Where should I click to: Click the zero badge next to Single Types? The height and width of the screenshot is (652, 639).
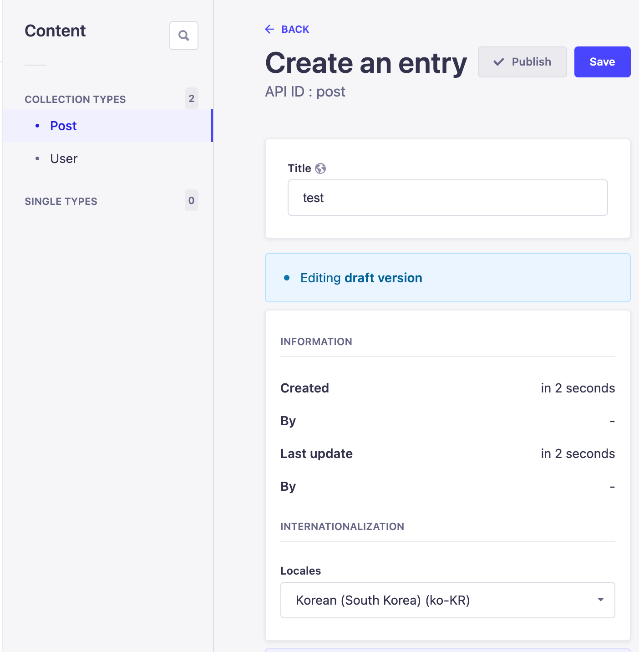pos(191,200)
